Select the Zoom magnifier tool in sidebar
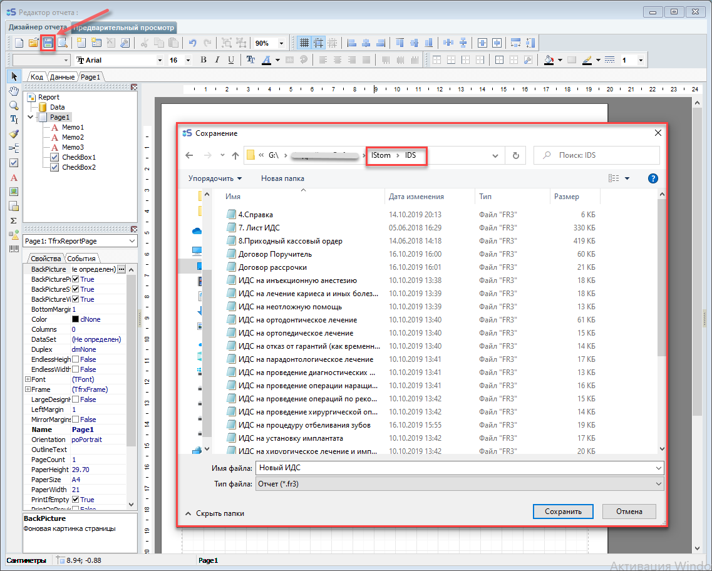 [x=14, y=105]
